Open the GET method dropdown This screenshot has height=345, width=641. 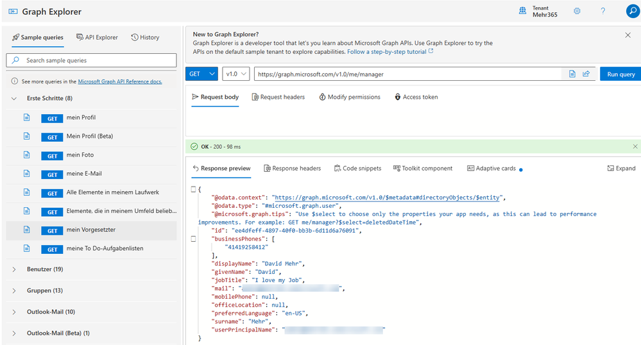(201, 74)
